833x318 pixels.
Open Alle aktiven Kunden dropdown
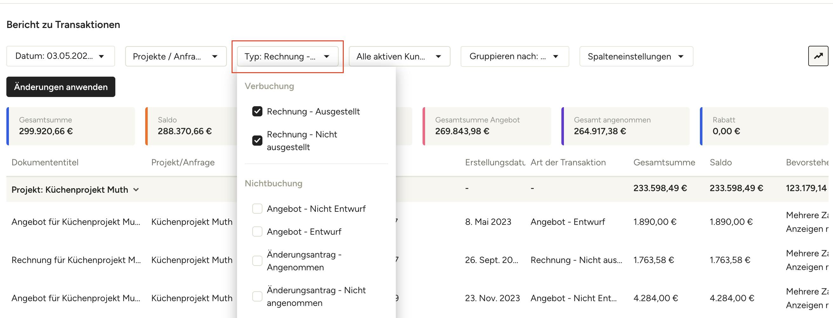click(x=399, y=56)
